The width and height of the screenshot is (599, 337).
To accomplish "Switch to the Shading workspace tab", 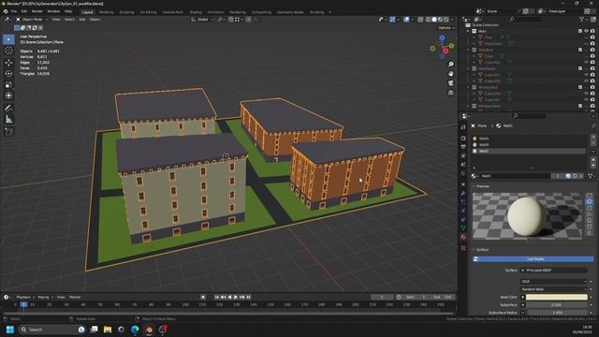I will pyautogui.click(x=196, y=12).
